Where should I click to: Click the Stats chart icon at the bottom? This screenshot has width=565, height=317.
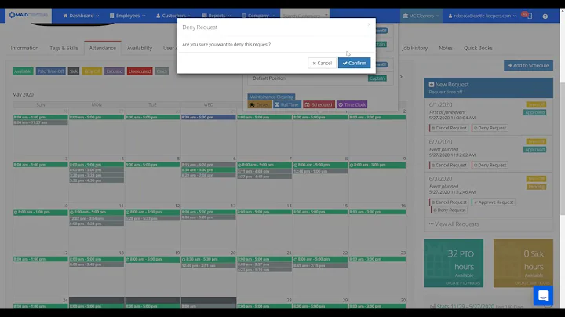[x=432, y=307]
